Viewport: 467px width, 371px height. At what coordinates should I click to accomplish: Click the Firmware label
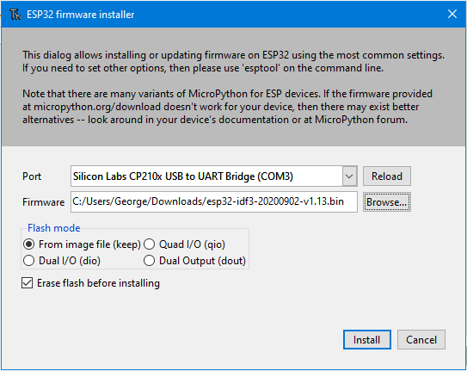(x=44, y=202)
